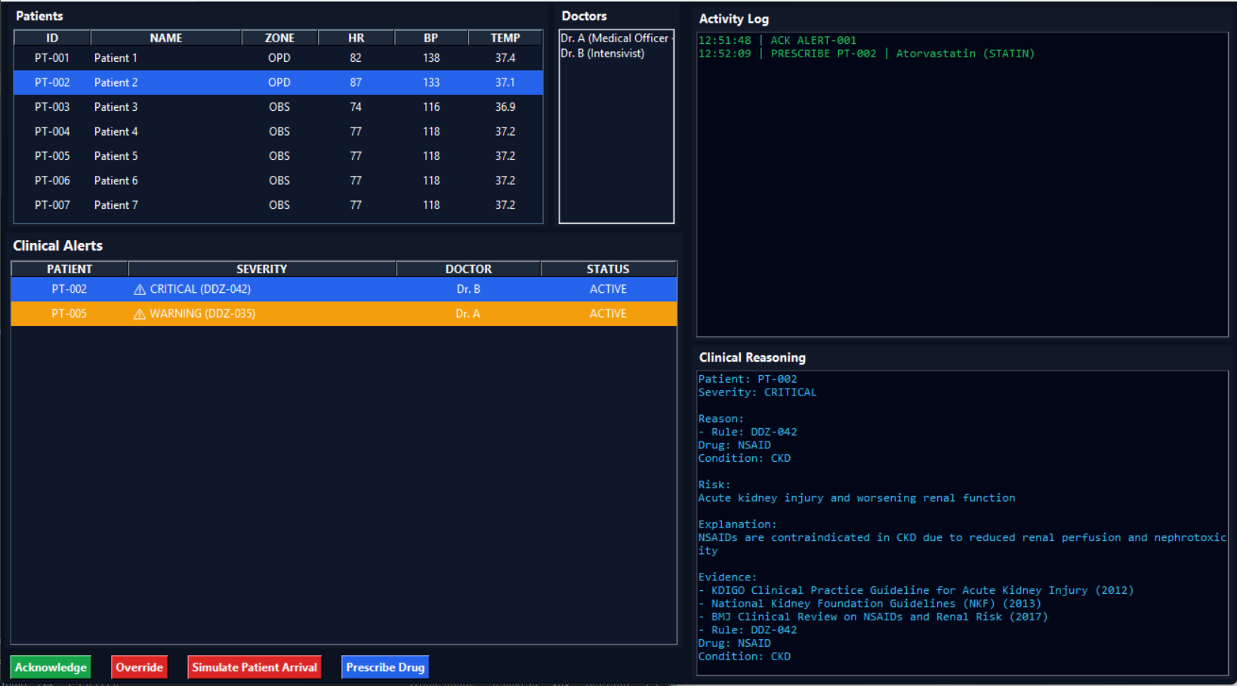Choose the Patient 6 name cell

tap(116, 180)
